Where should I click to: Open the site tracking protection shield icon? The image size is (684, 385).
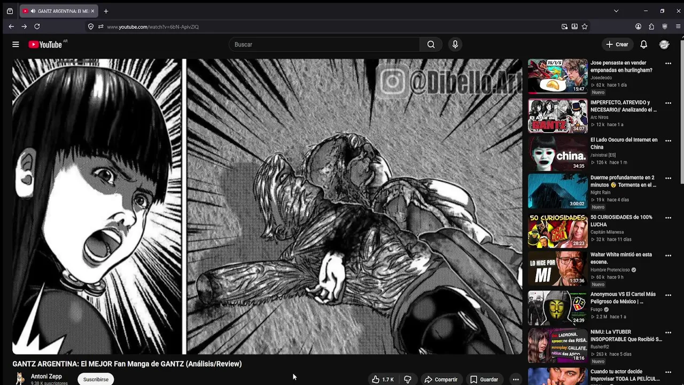(x=91, y=26)
